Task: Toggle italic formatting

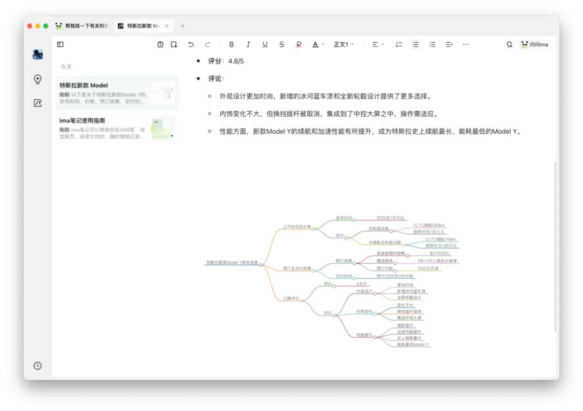Action: pos(248,44)
